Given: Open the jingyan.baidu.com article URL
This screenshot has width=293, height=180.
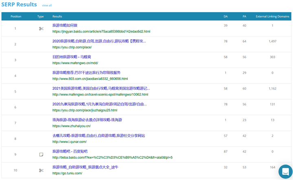Looking at the screenshot, I should click(101, 32).
